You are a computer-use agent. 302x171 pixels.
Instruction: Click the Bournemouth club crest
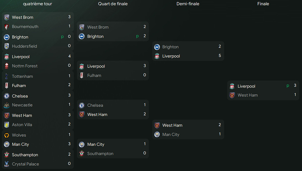pos(6,27)
